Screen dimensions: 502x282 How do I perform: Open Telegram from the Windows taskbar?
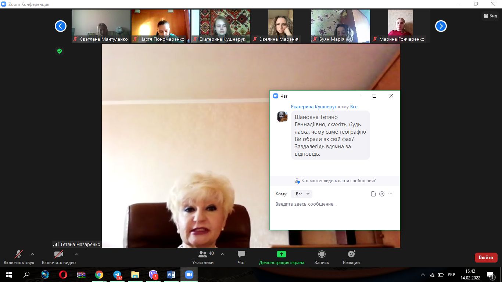118,275
